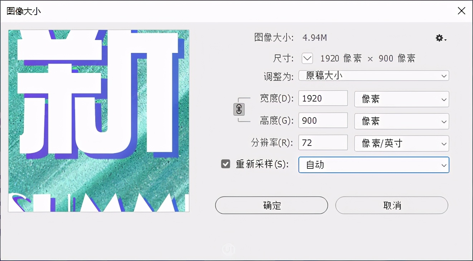Click the image preview thumbnail
The image size is (473, 261).
tap(99, 121)
